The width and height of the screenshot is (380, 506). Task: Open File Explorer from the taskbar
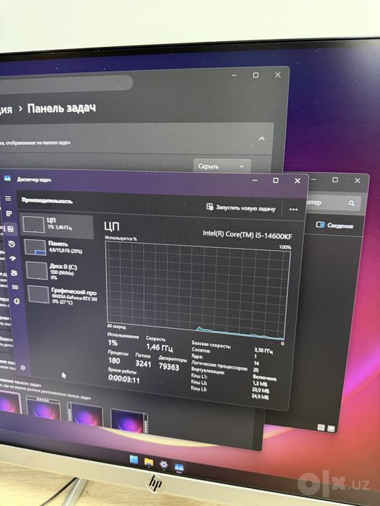148,463
